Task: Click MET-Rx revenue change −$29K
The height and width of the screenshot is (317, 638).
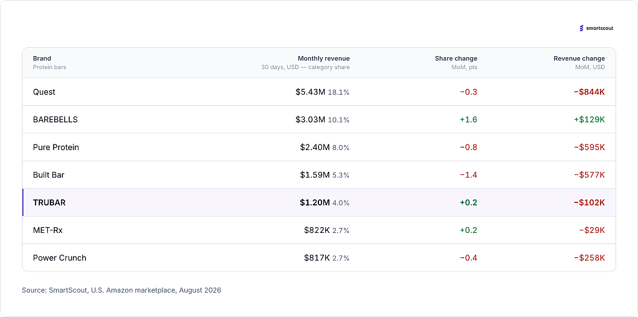Action: pos(592,230)
